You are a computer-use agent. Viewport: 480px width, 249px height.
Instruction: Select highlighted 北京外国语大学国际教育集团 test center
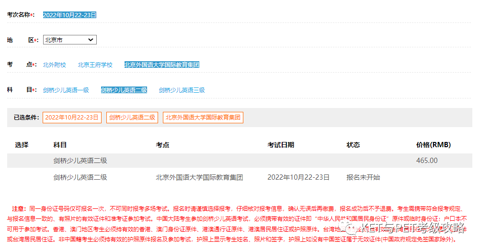[x=161, y=65]
